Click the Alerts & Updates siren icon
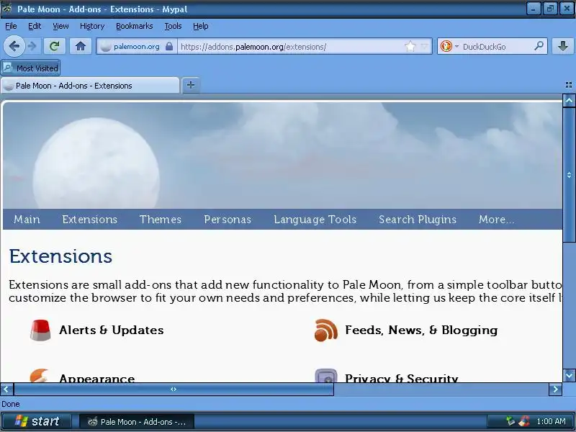The image size is (576, 432). pyautogui.click(x=40, y=330)
